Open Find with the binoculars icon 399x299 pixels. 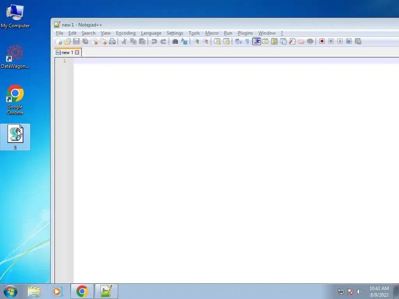pos(175,41)
